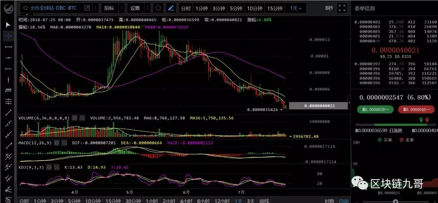Viewport: 438px width, 203px height.
Task: Switch to 12小时 timeframe
Action: coord(222,201)
